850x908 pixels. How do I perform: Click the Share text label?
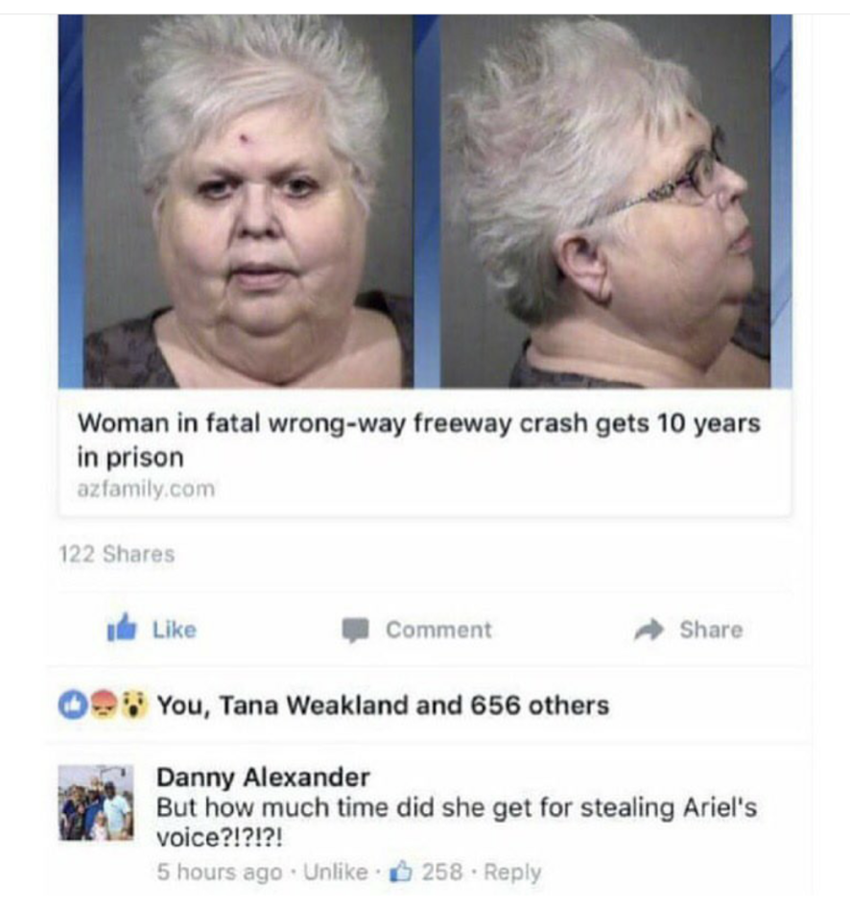coord(711,630)
